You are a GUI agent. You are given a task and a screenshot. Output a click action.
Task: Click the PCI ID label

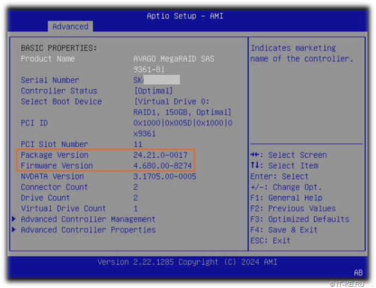(x=34, y=123)
